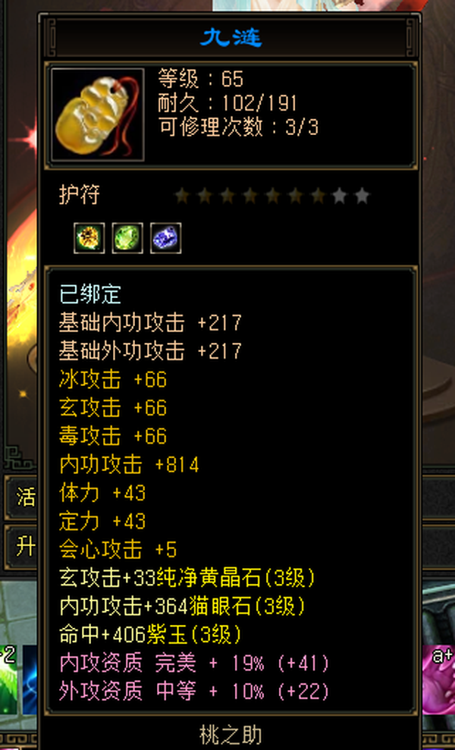Screen dimensions: 455x750
Task: Click the pink skill icon at bottom right
Action: point(439,679)
